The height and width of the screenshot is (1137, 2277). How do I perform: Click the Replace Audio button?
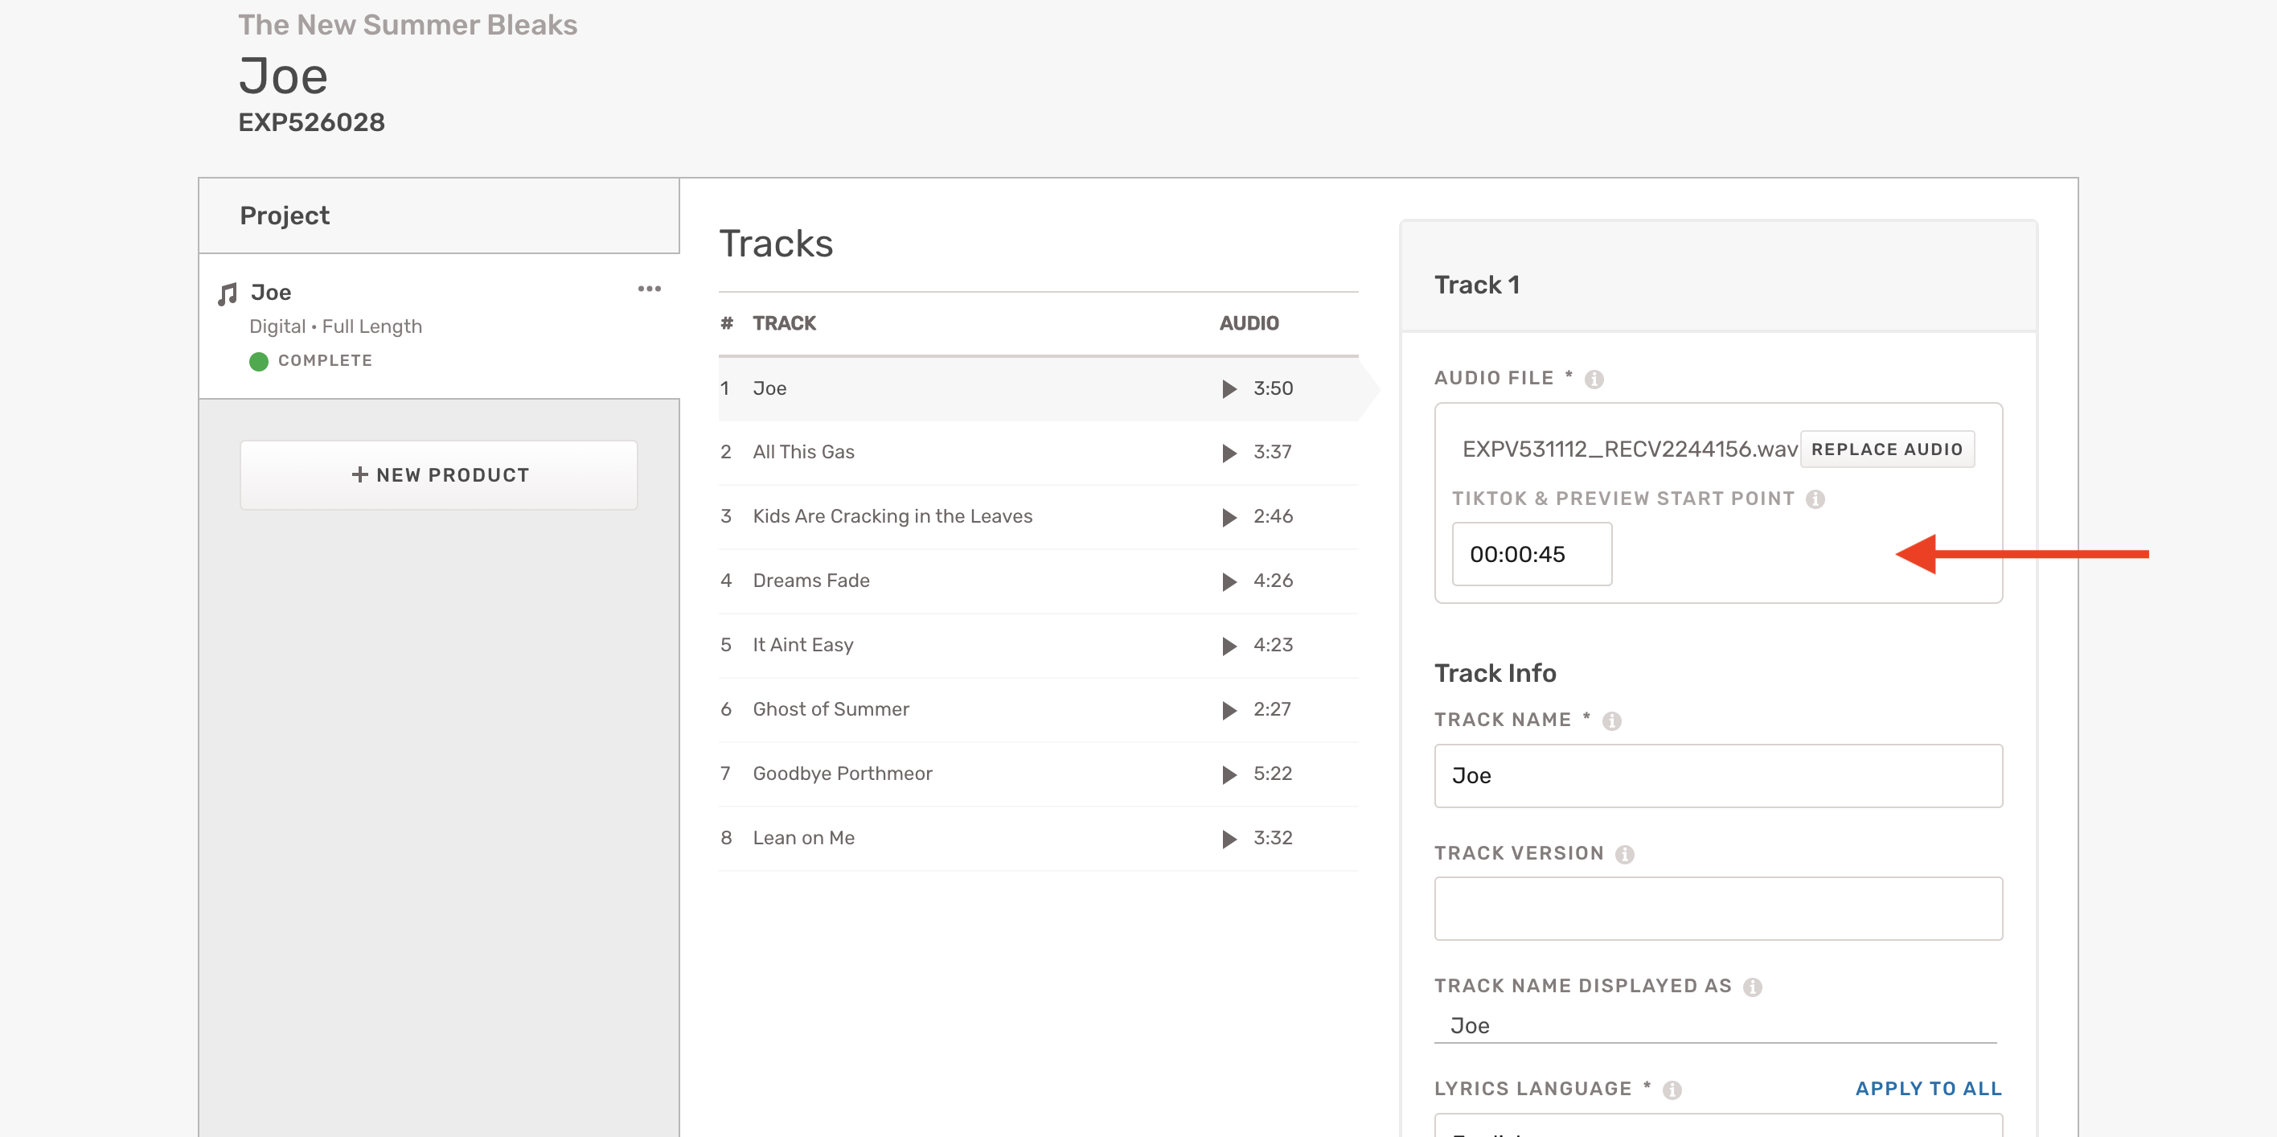1886,449
